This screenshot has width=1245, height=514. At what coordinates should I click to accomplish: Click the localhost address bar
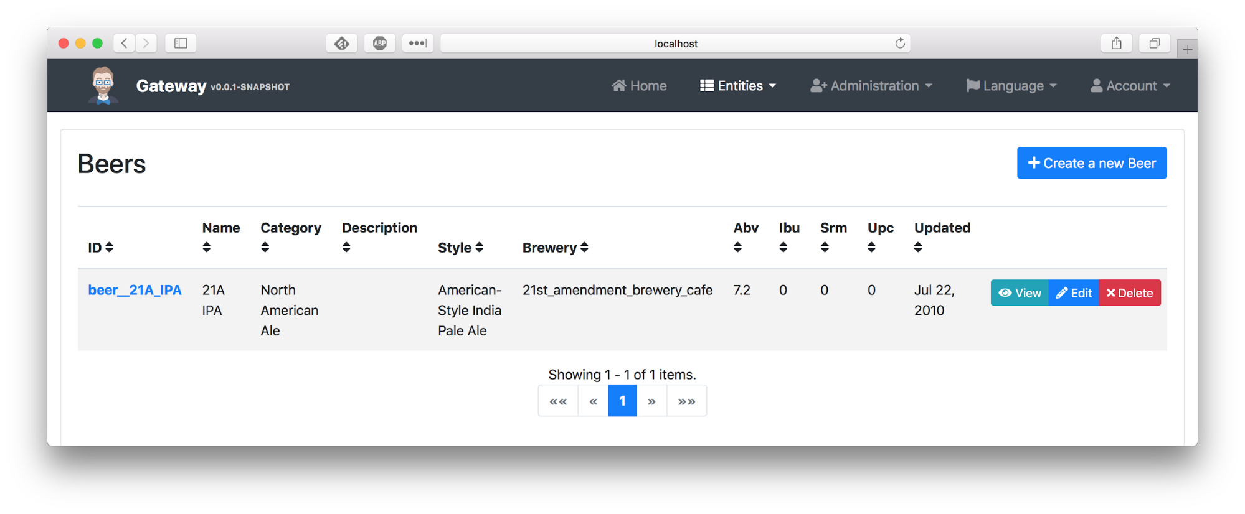click(x=675, y=44)
